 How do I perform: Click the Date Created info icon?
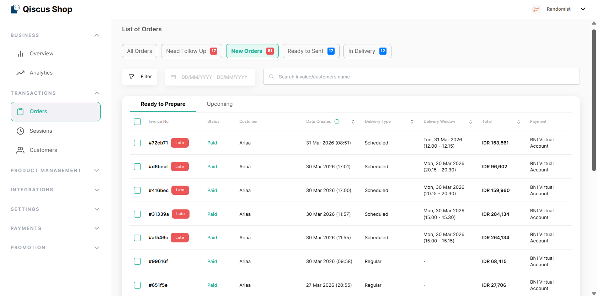(x=337, y=122)
